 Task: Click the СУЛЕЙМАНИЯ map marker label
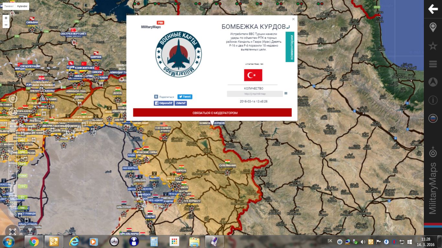[x=227, y=165]
